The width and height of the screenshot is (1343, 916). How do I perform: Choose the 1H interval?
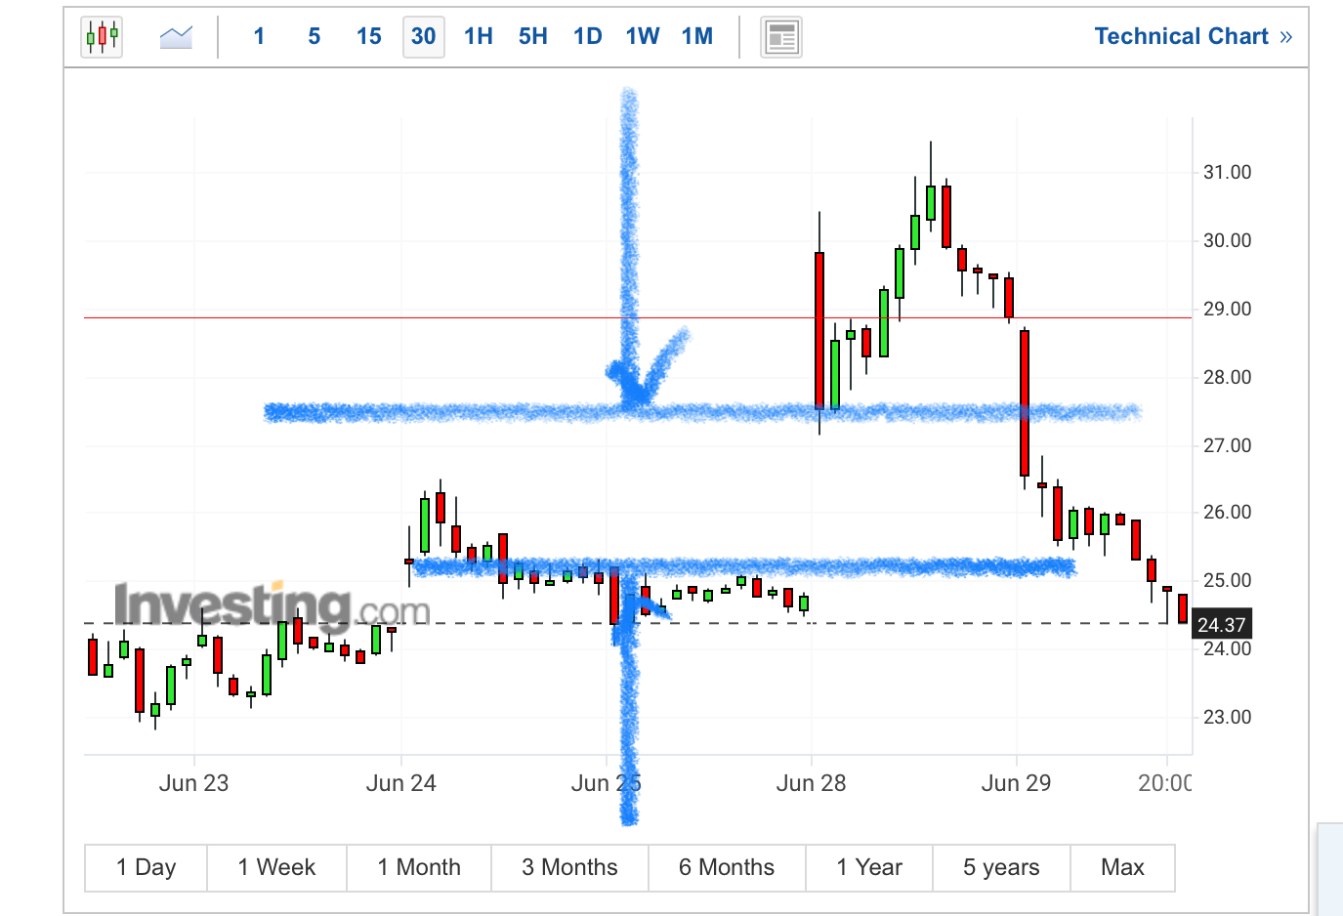pyautogui.click(x=479, y=37)
